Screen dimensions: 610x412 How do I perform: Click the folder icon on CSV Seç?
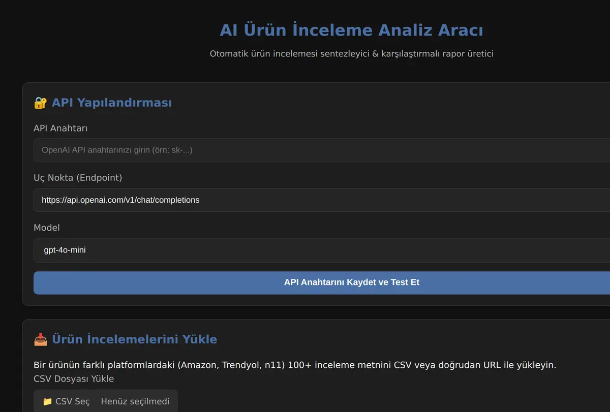pyautogui.click(x=48, y=401)
